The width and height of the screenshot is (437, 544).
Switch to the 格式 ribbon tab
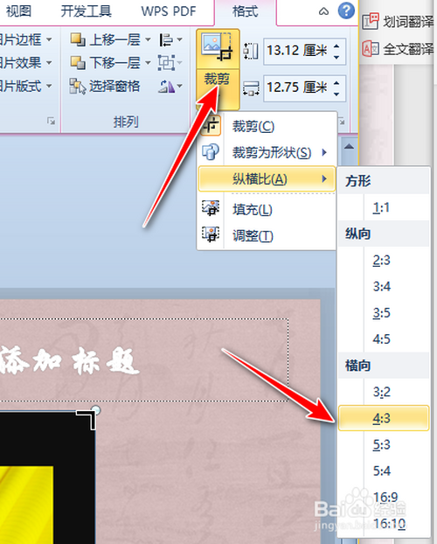[246, 11]
